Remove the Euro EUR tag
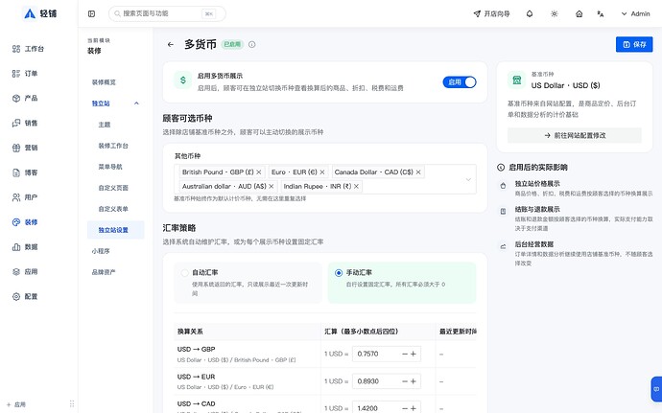The height and width of the screenshot is (413, 662). pos(322,172)
